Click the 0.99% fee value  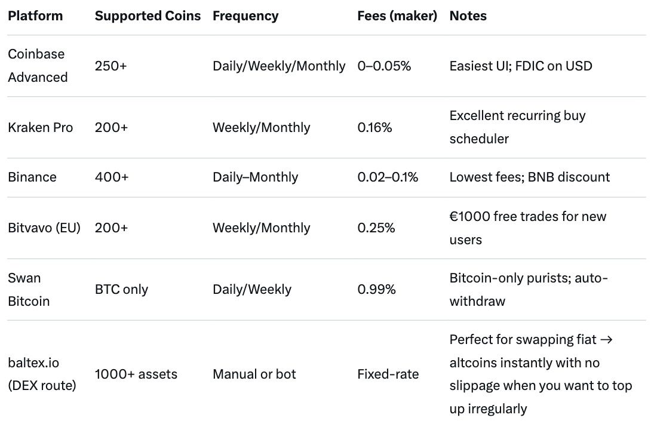[376, 290]
